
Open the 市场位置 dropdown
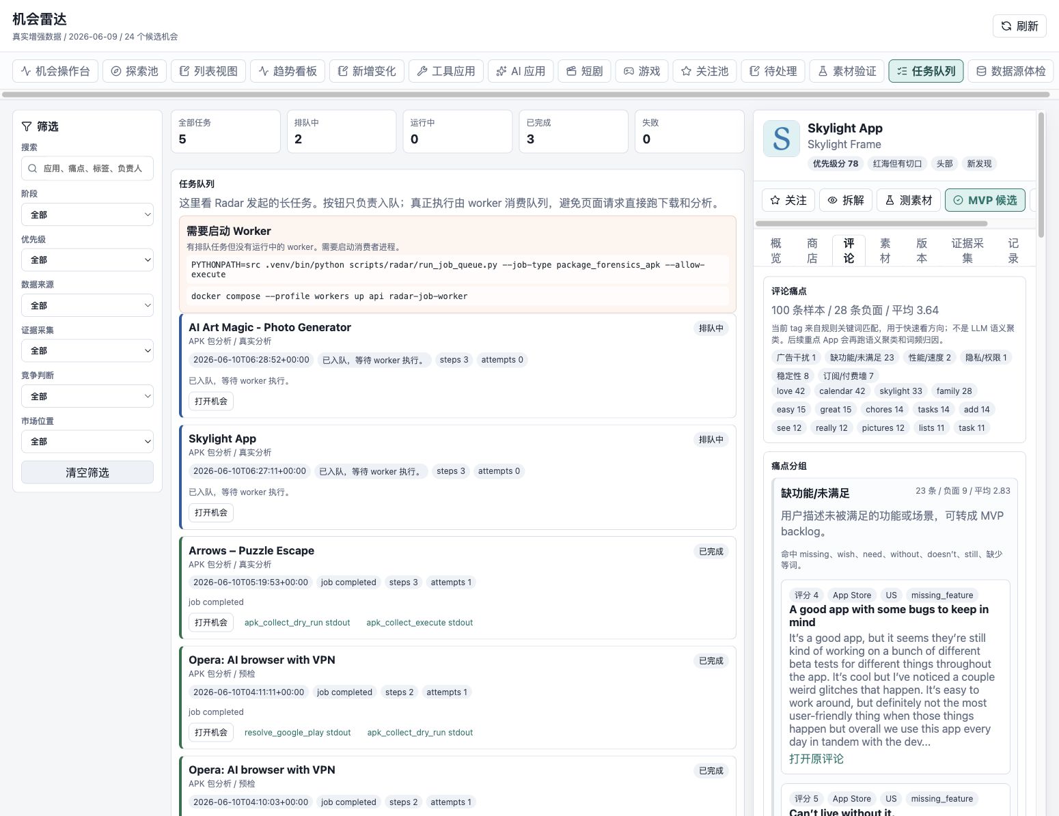[x=87, y=441]
